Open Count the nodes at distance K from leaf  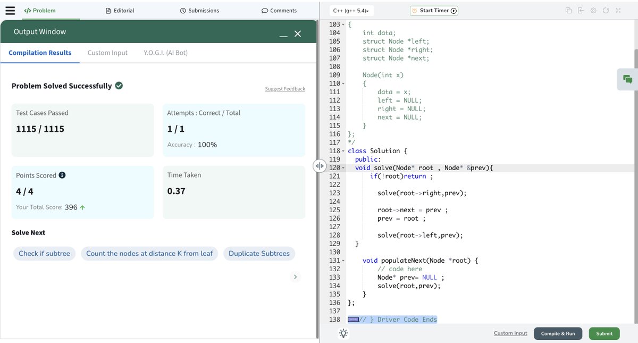149,253
